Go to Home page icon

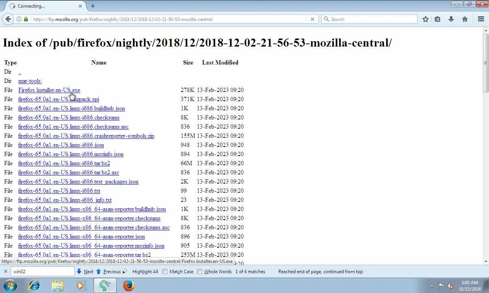tap(465, 19)
